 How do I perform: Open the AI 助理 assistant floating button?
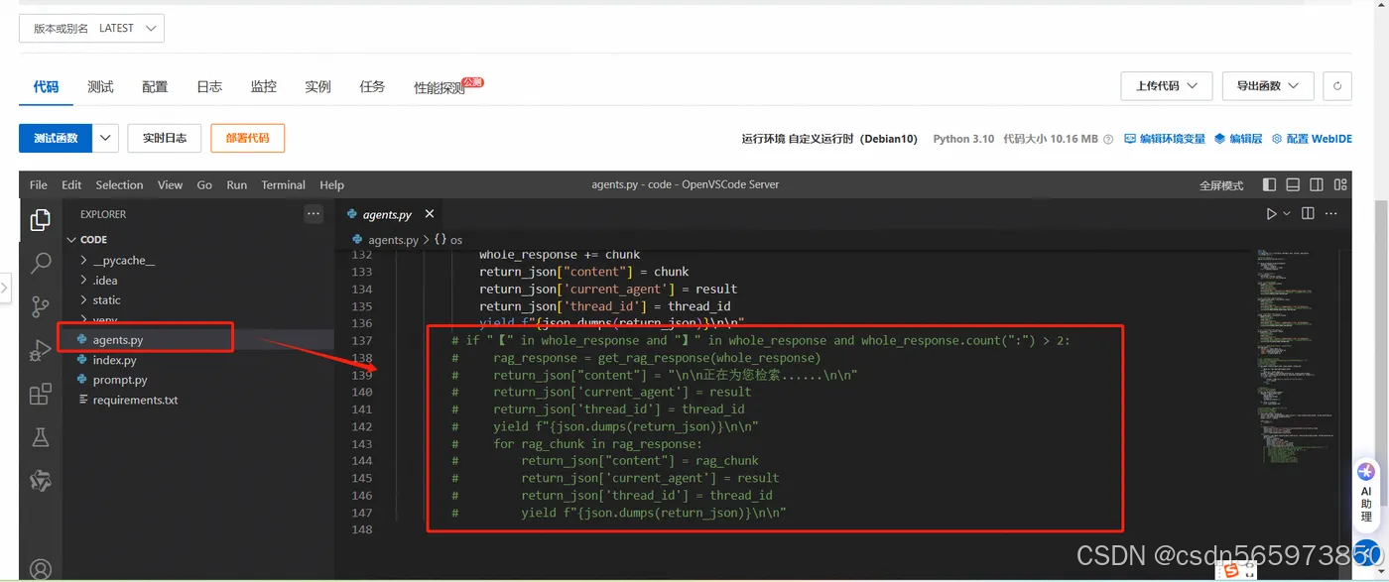(x=1366, y=492)
